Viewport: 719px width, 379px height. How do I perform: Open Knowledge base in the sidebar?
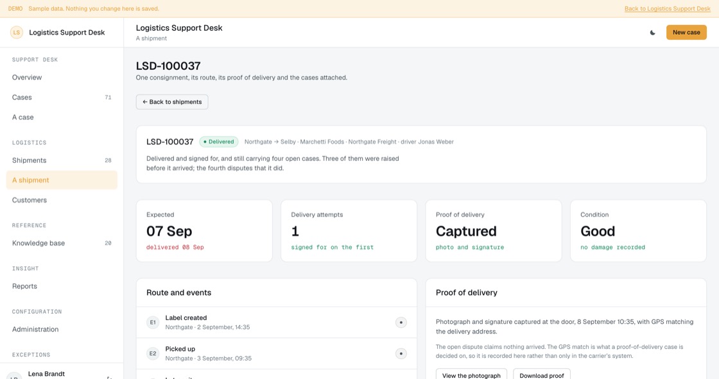[x=62, y=243]
